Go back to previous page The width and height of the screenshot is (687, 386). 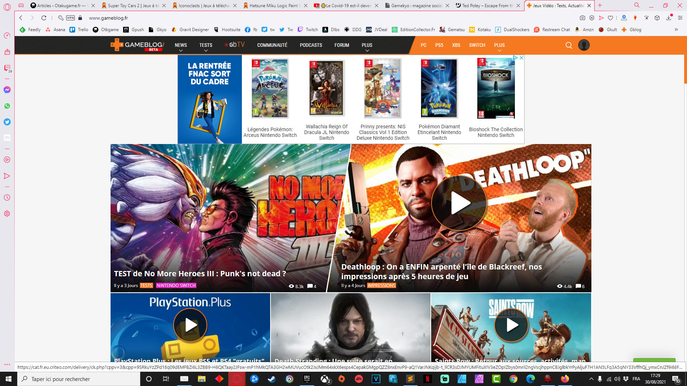21,18
